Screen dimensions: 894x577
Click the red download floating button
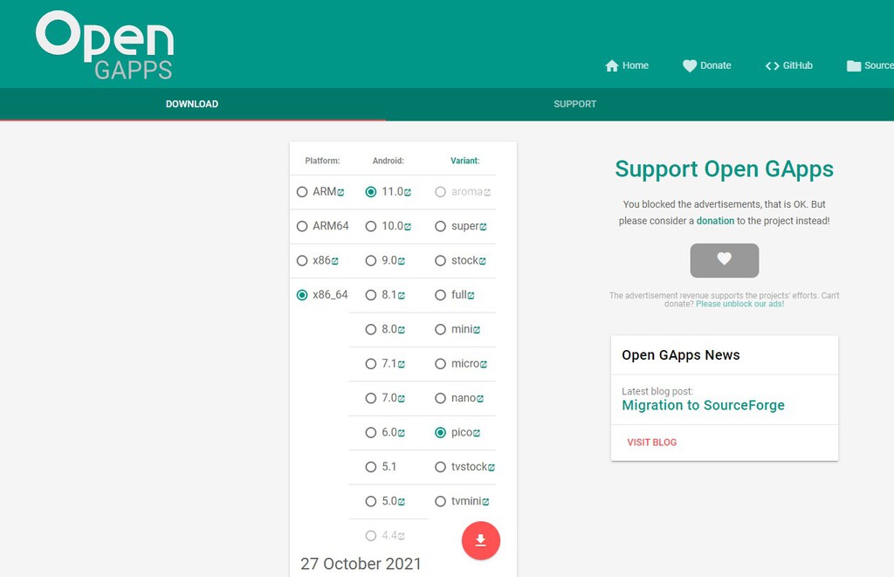pyautogui.click(x=480, y=540)
